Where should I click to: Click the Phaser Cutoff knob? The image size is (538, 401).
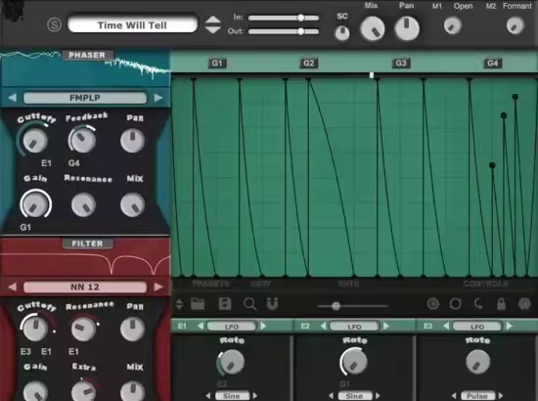[34, 141]
